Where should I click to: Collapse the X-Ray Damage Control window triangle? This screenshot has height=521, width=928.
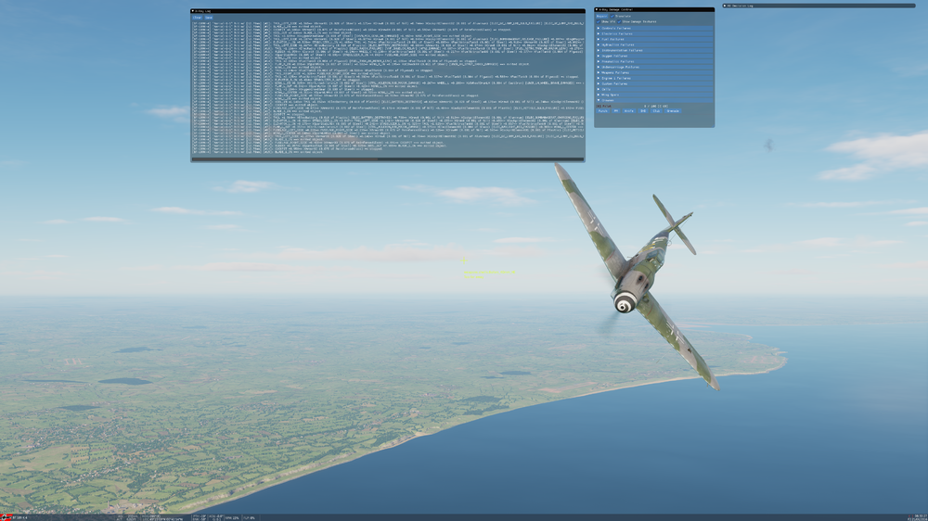point(597,9)
